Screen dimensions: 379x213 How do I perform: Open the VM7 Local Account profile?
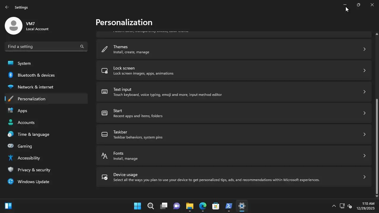click(27, 26)
